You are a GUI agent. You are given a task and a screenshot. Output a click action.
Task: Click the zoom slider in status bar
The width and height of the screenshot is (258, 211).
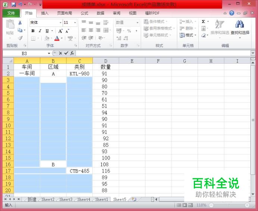229,205
